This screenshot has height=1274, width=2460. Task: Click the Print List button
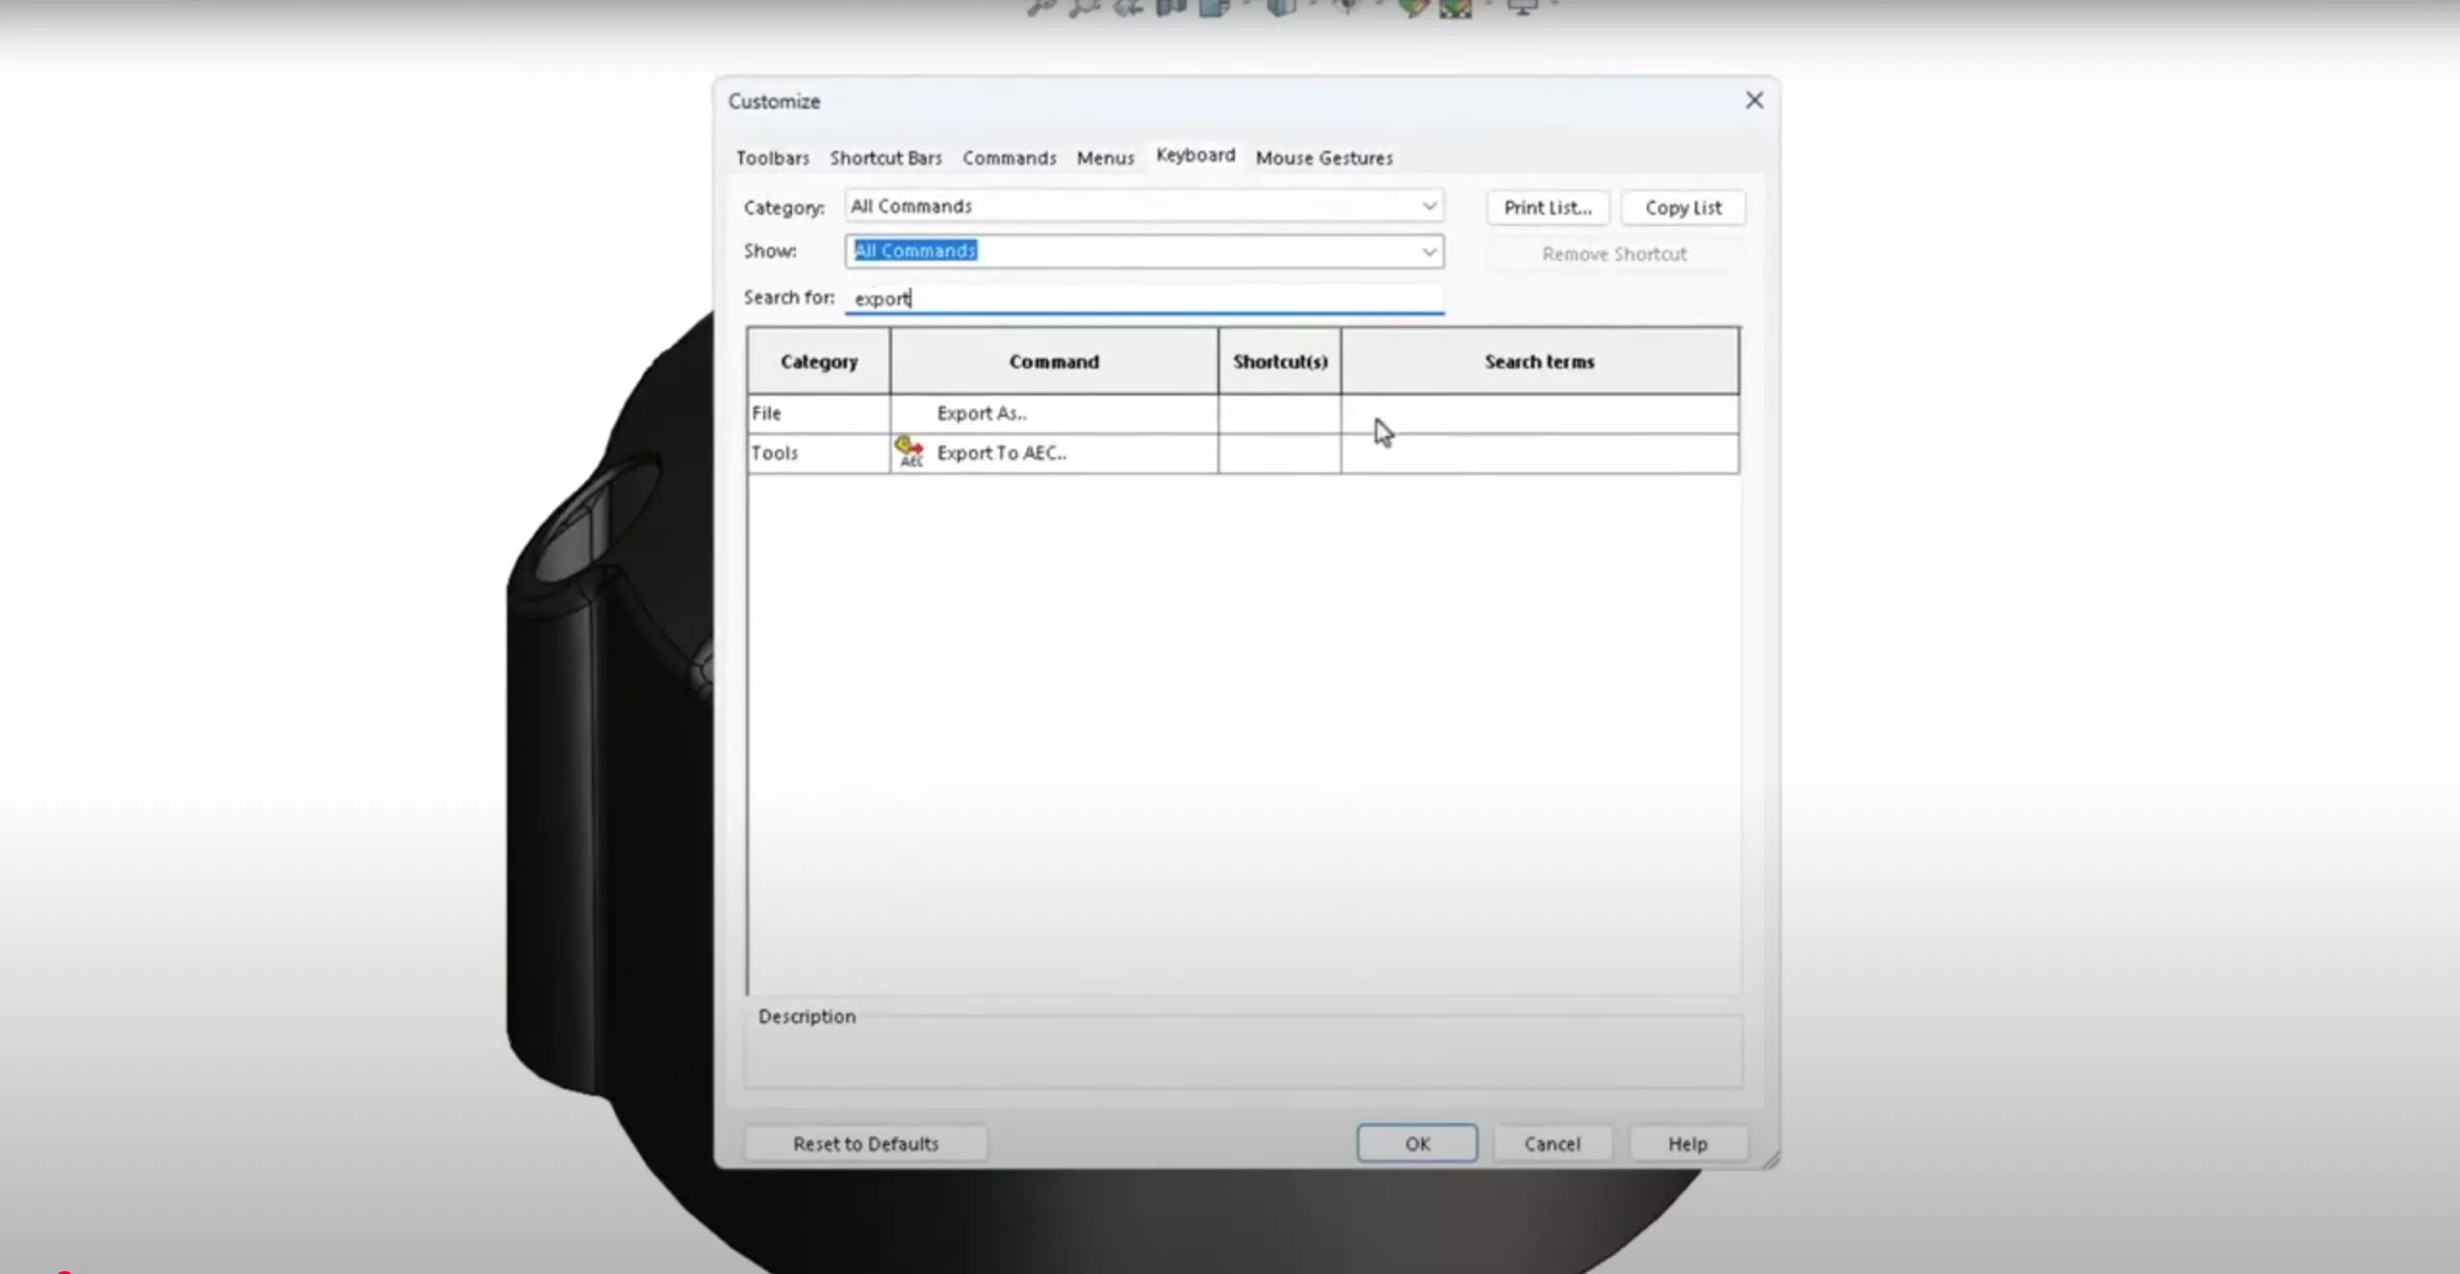point(1547,208)
